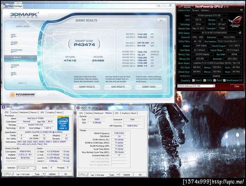Toggle the PhysX checkbox in GPU-Z
Image resolution: width=246 pixels, height=186 pixels.
(214, 81)
